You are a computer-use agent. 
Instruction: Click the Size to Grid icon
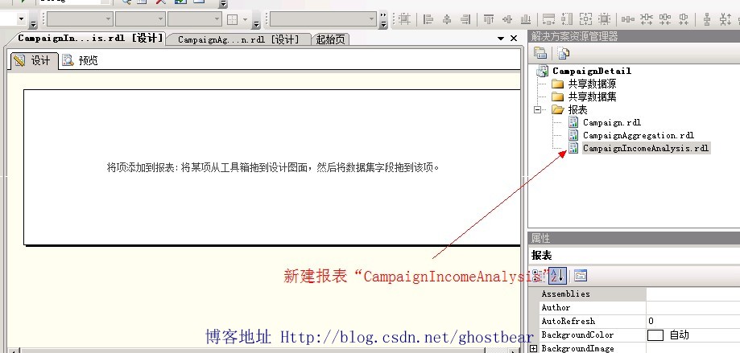[x=605, y=19]
